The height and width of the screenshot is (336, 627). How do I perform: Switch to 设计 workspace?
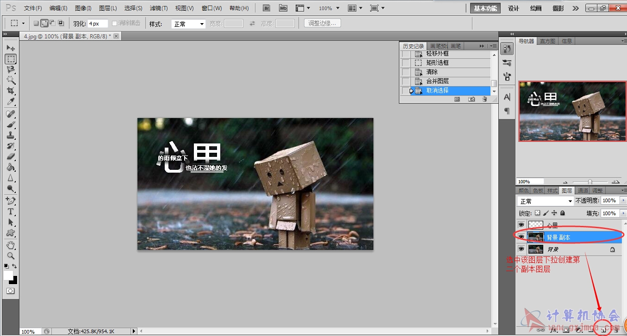pyautogui.click(x=514, y=8)
